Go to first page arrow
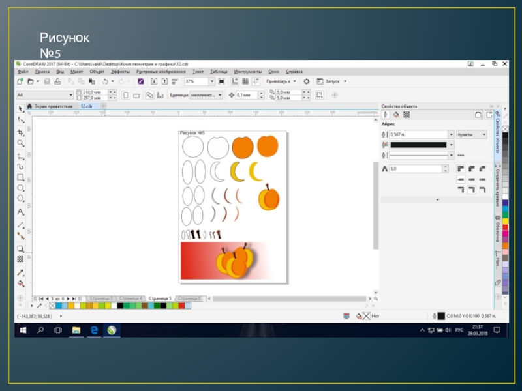This screenshot has height=391, width=522. click(41, 298)
